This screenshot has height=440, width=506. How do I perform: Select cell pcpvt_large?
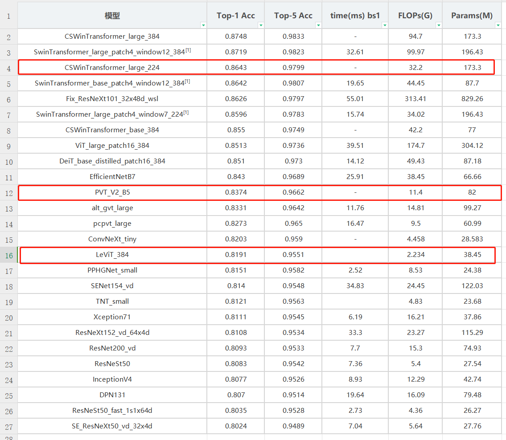112,224
